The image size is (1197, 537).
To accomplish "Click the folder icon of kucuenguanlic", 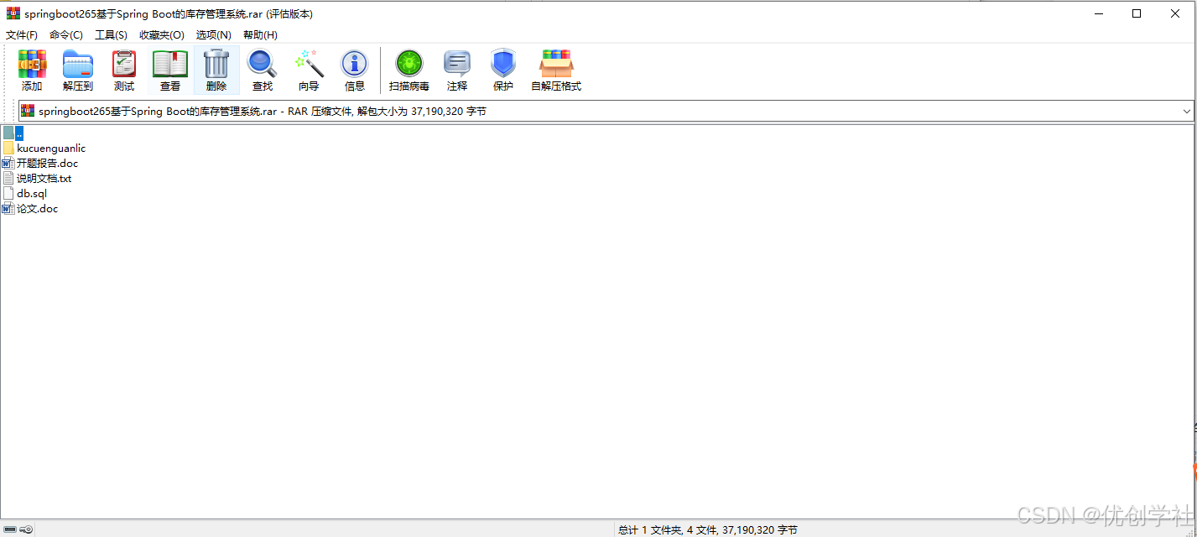I will (8, 148).
